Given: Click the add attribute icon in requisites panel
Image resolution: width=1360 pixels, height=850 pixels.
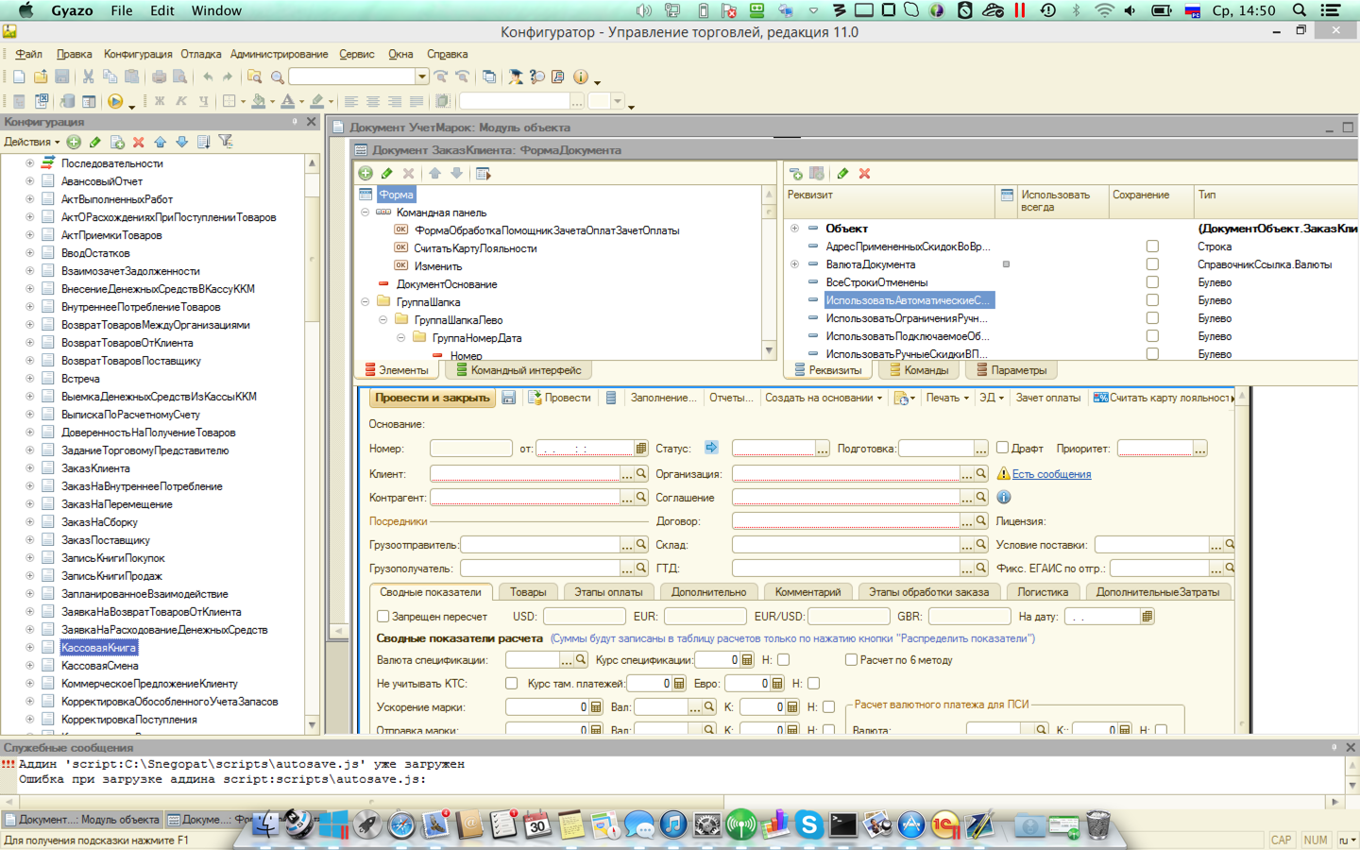Looking at the screenshot, I should point(795,174).
